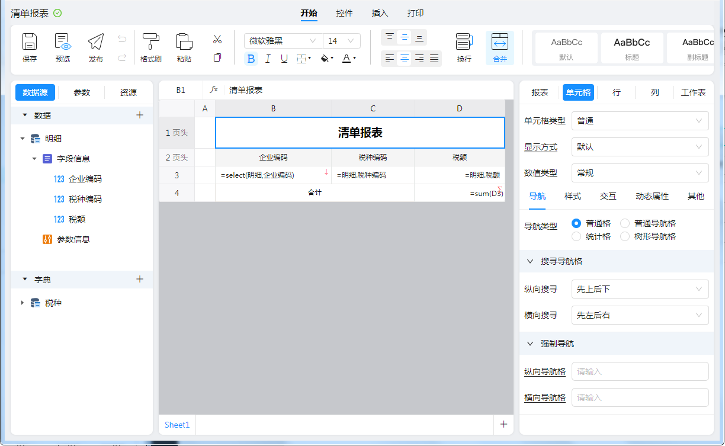Click the scissors Cut icon
The width and height of the screenshot is (725, 446).
click(x=217, y=40)
